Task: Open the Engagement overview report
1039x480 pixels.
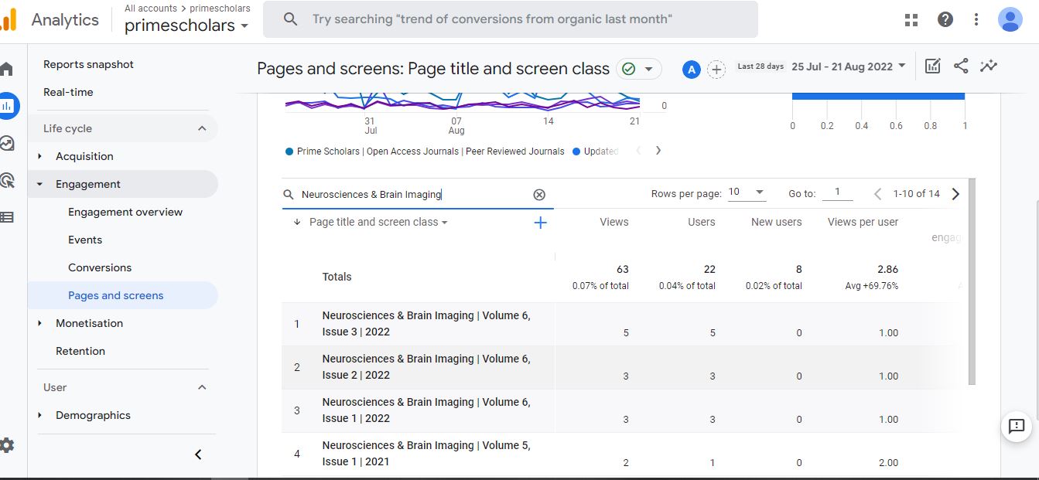Action: tap(125, 212)
